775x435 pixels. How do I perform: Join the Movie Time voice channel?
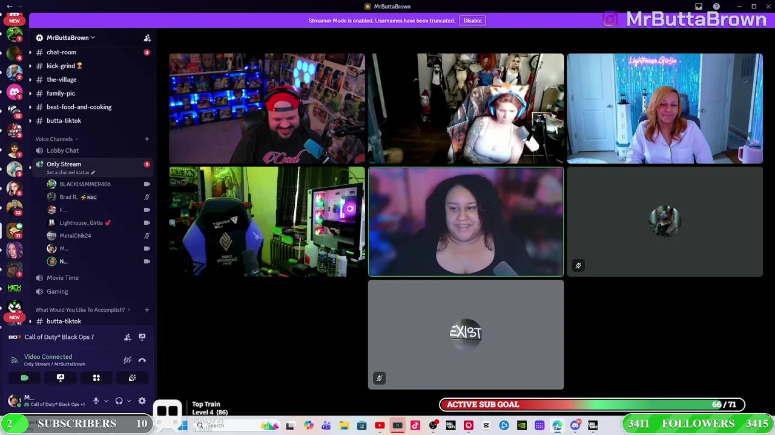coord(92,278)
